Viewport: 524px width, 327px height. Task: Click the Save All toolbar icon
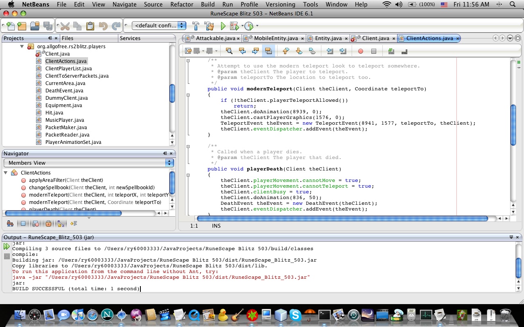48,26
